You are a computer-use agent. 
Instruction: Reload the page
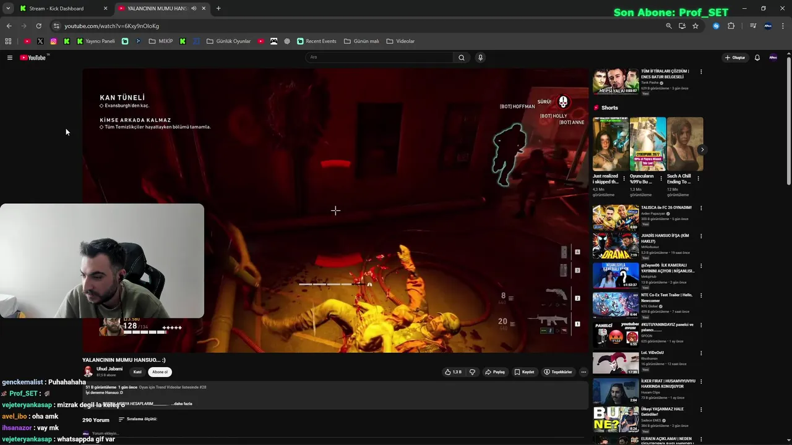point(38,26)
